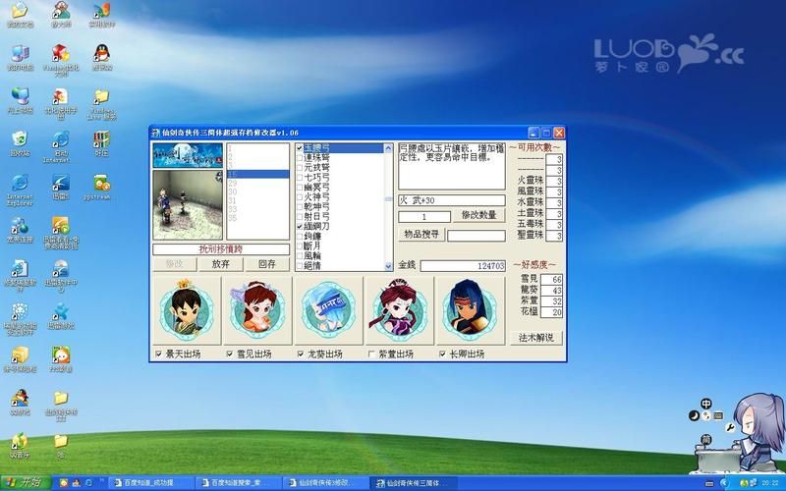Open the Windows Live folder icon

click(x=102, y=104)
